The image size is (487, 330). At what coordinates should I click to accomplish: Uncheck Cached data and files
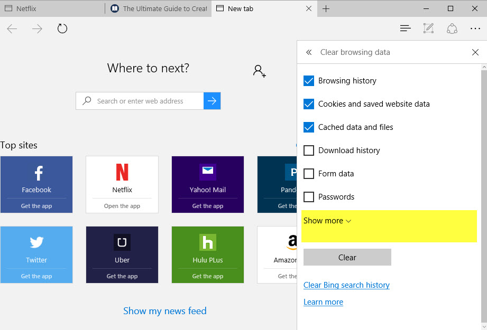click(309, 127)
